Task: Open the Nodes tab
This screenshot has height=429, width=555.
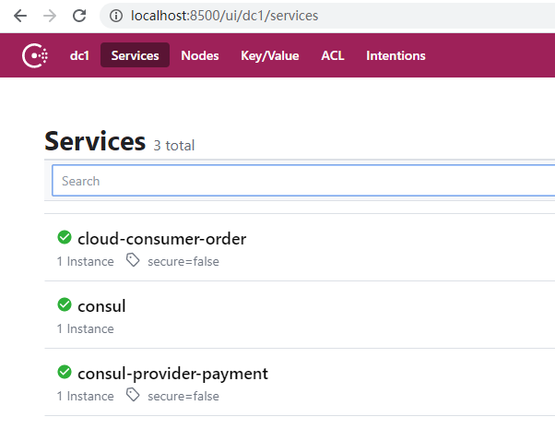Action: coord(200,55)
